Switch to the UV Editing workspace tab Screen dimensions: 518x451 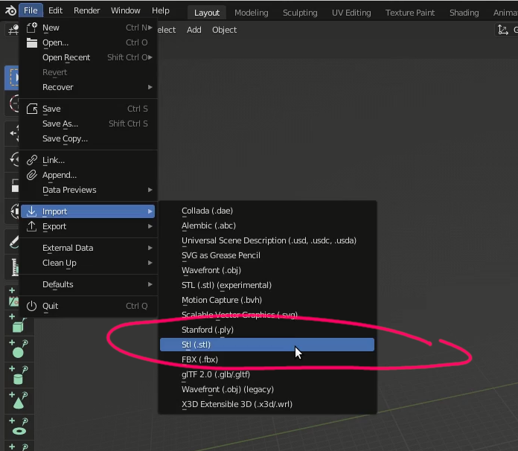point(351,13)
